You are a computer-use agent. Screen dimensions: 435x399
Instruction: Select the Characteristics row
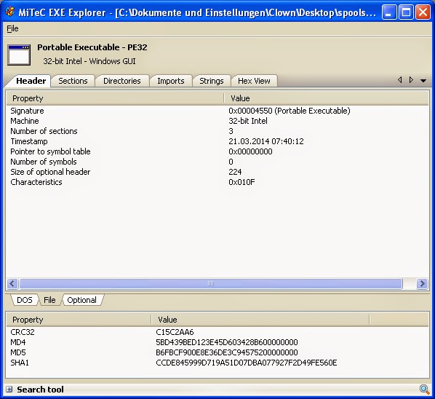(217, 182)
